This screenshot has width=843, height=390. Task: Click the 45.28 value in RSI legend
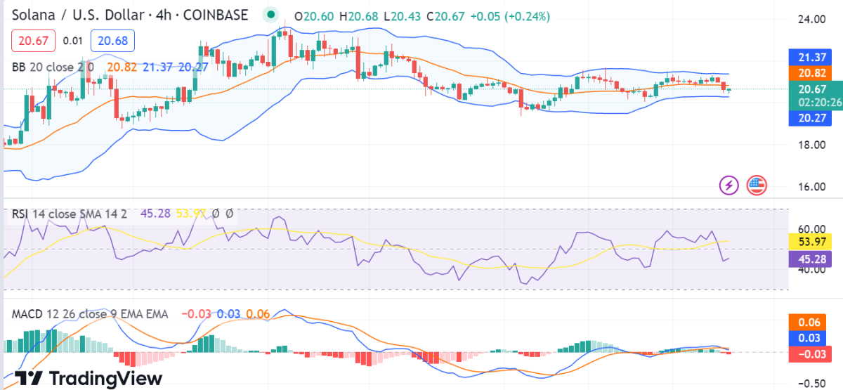pos(155,213)
